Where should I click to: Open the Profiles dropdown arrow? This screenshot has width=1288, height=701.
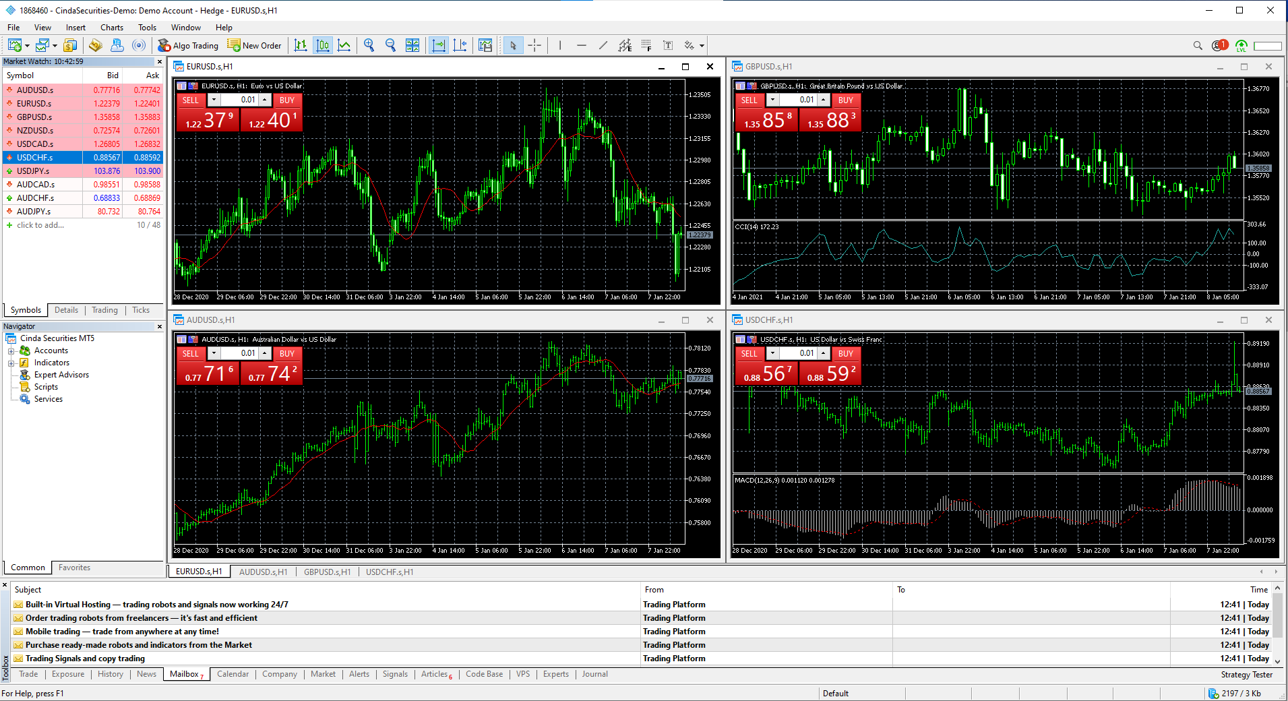pyautogui.click(x=55, y=46)
